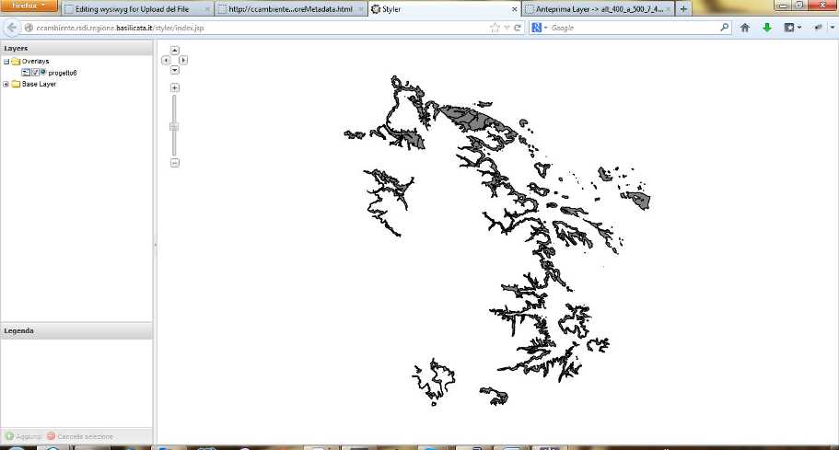
Task: Open the Firefox menu dropdown
Action: pyautogui.click(x=29, y=6)
